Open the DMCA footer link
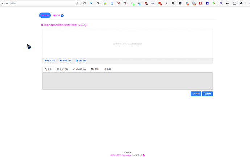The height and width of the screenshot is (157, 250). pyautogui.click(x=134, y=155)
